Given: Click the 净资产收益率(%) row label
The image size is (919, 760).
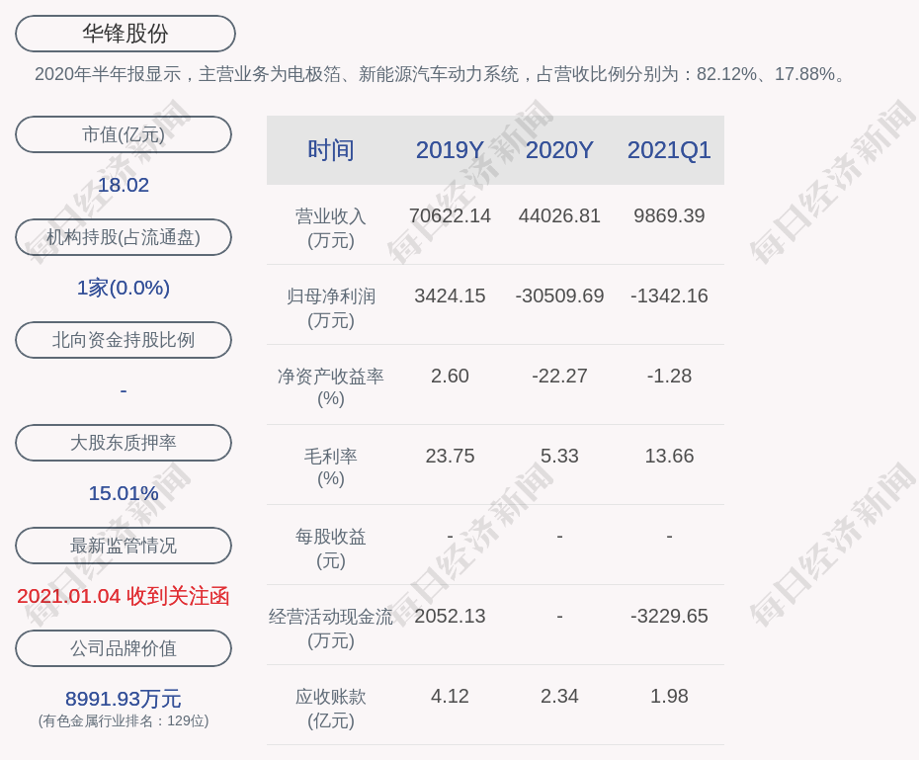Looking at the screenshot, I should pos(331,387).
